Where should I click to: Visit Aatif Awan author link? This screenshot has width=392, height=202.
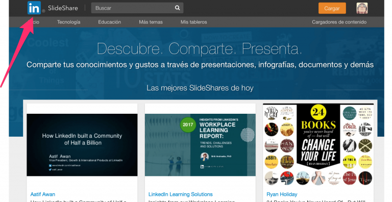[43, 194]
